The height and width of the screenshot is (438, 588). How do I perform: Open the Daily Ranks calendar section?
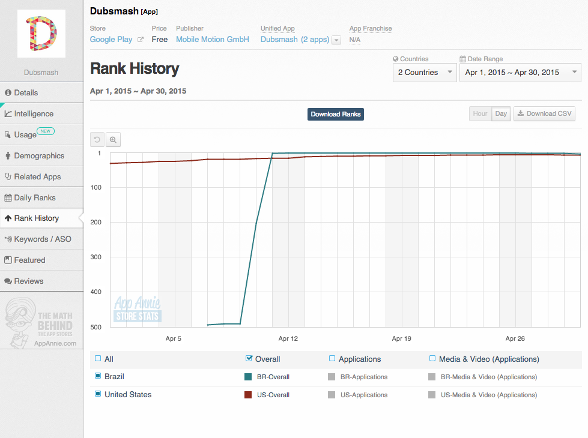(x=30, y=197)
